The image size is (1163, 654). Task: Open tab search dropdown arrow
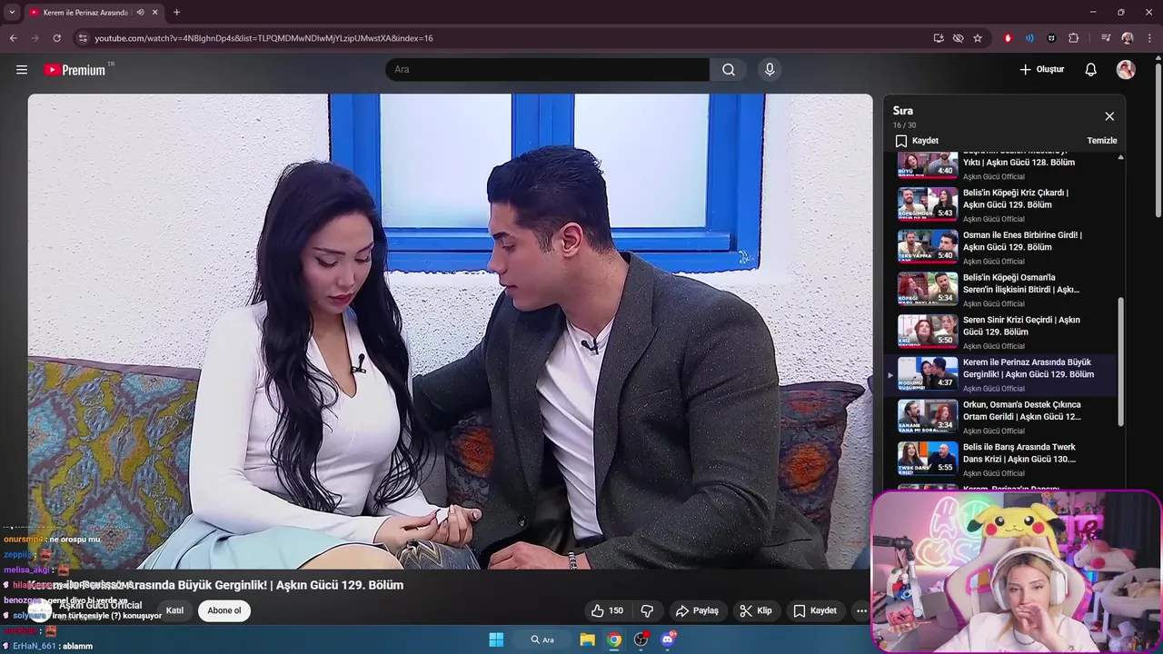click(x=12, y=12)
